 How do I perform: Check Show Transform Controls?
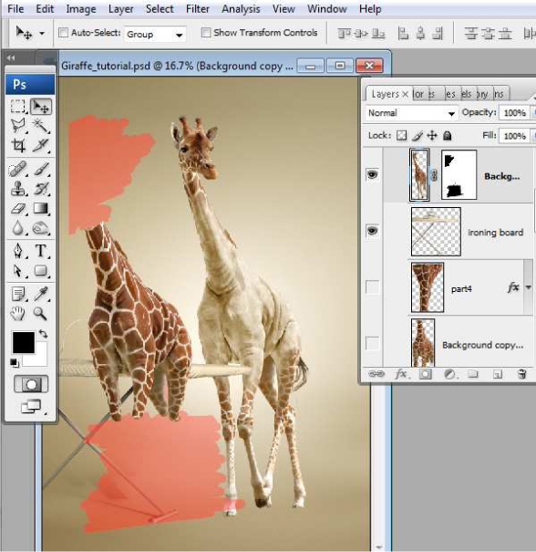[x=206, y=33]
